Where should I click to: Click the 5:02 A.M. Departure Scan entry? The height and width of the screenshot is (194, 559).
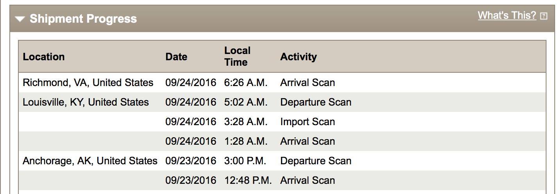[316, 102]
